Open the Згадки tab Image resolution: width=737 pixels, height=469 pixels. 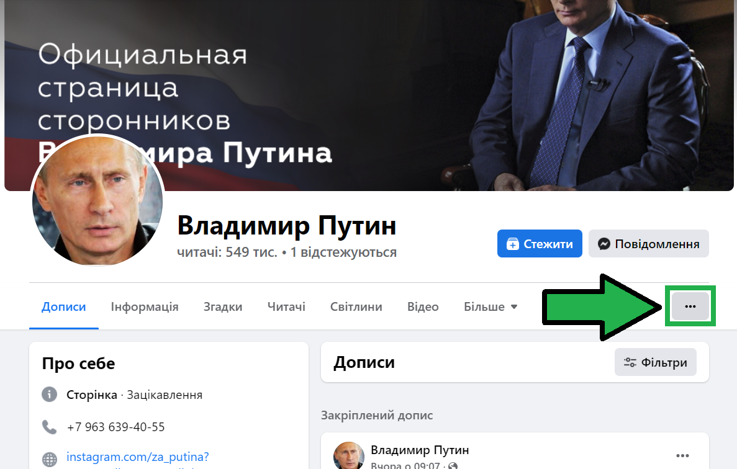[223, 306]
